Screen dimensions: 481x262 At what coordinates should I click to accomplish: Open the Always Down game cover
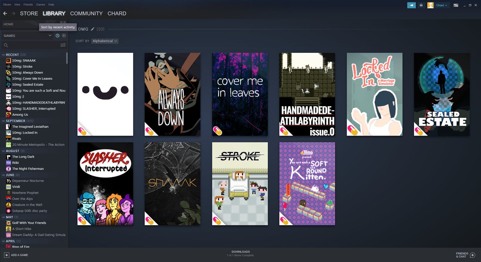coord(173,94)
